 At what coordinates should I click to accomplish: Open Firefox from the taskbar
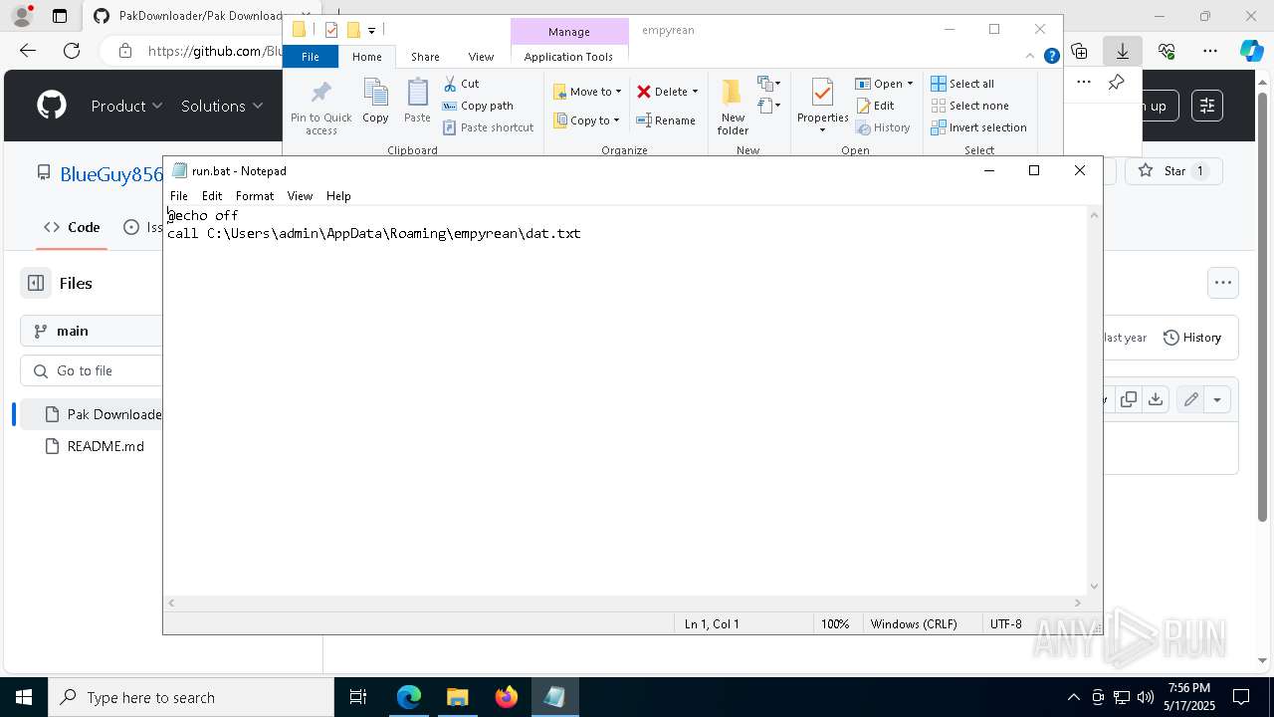click(506, 697)
